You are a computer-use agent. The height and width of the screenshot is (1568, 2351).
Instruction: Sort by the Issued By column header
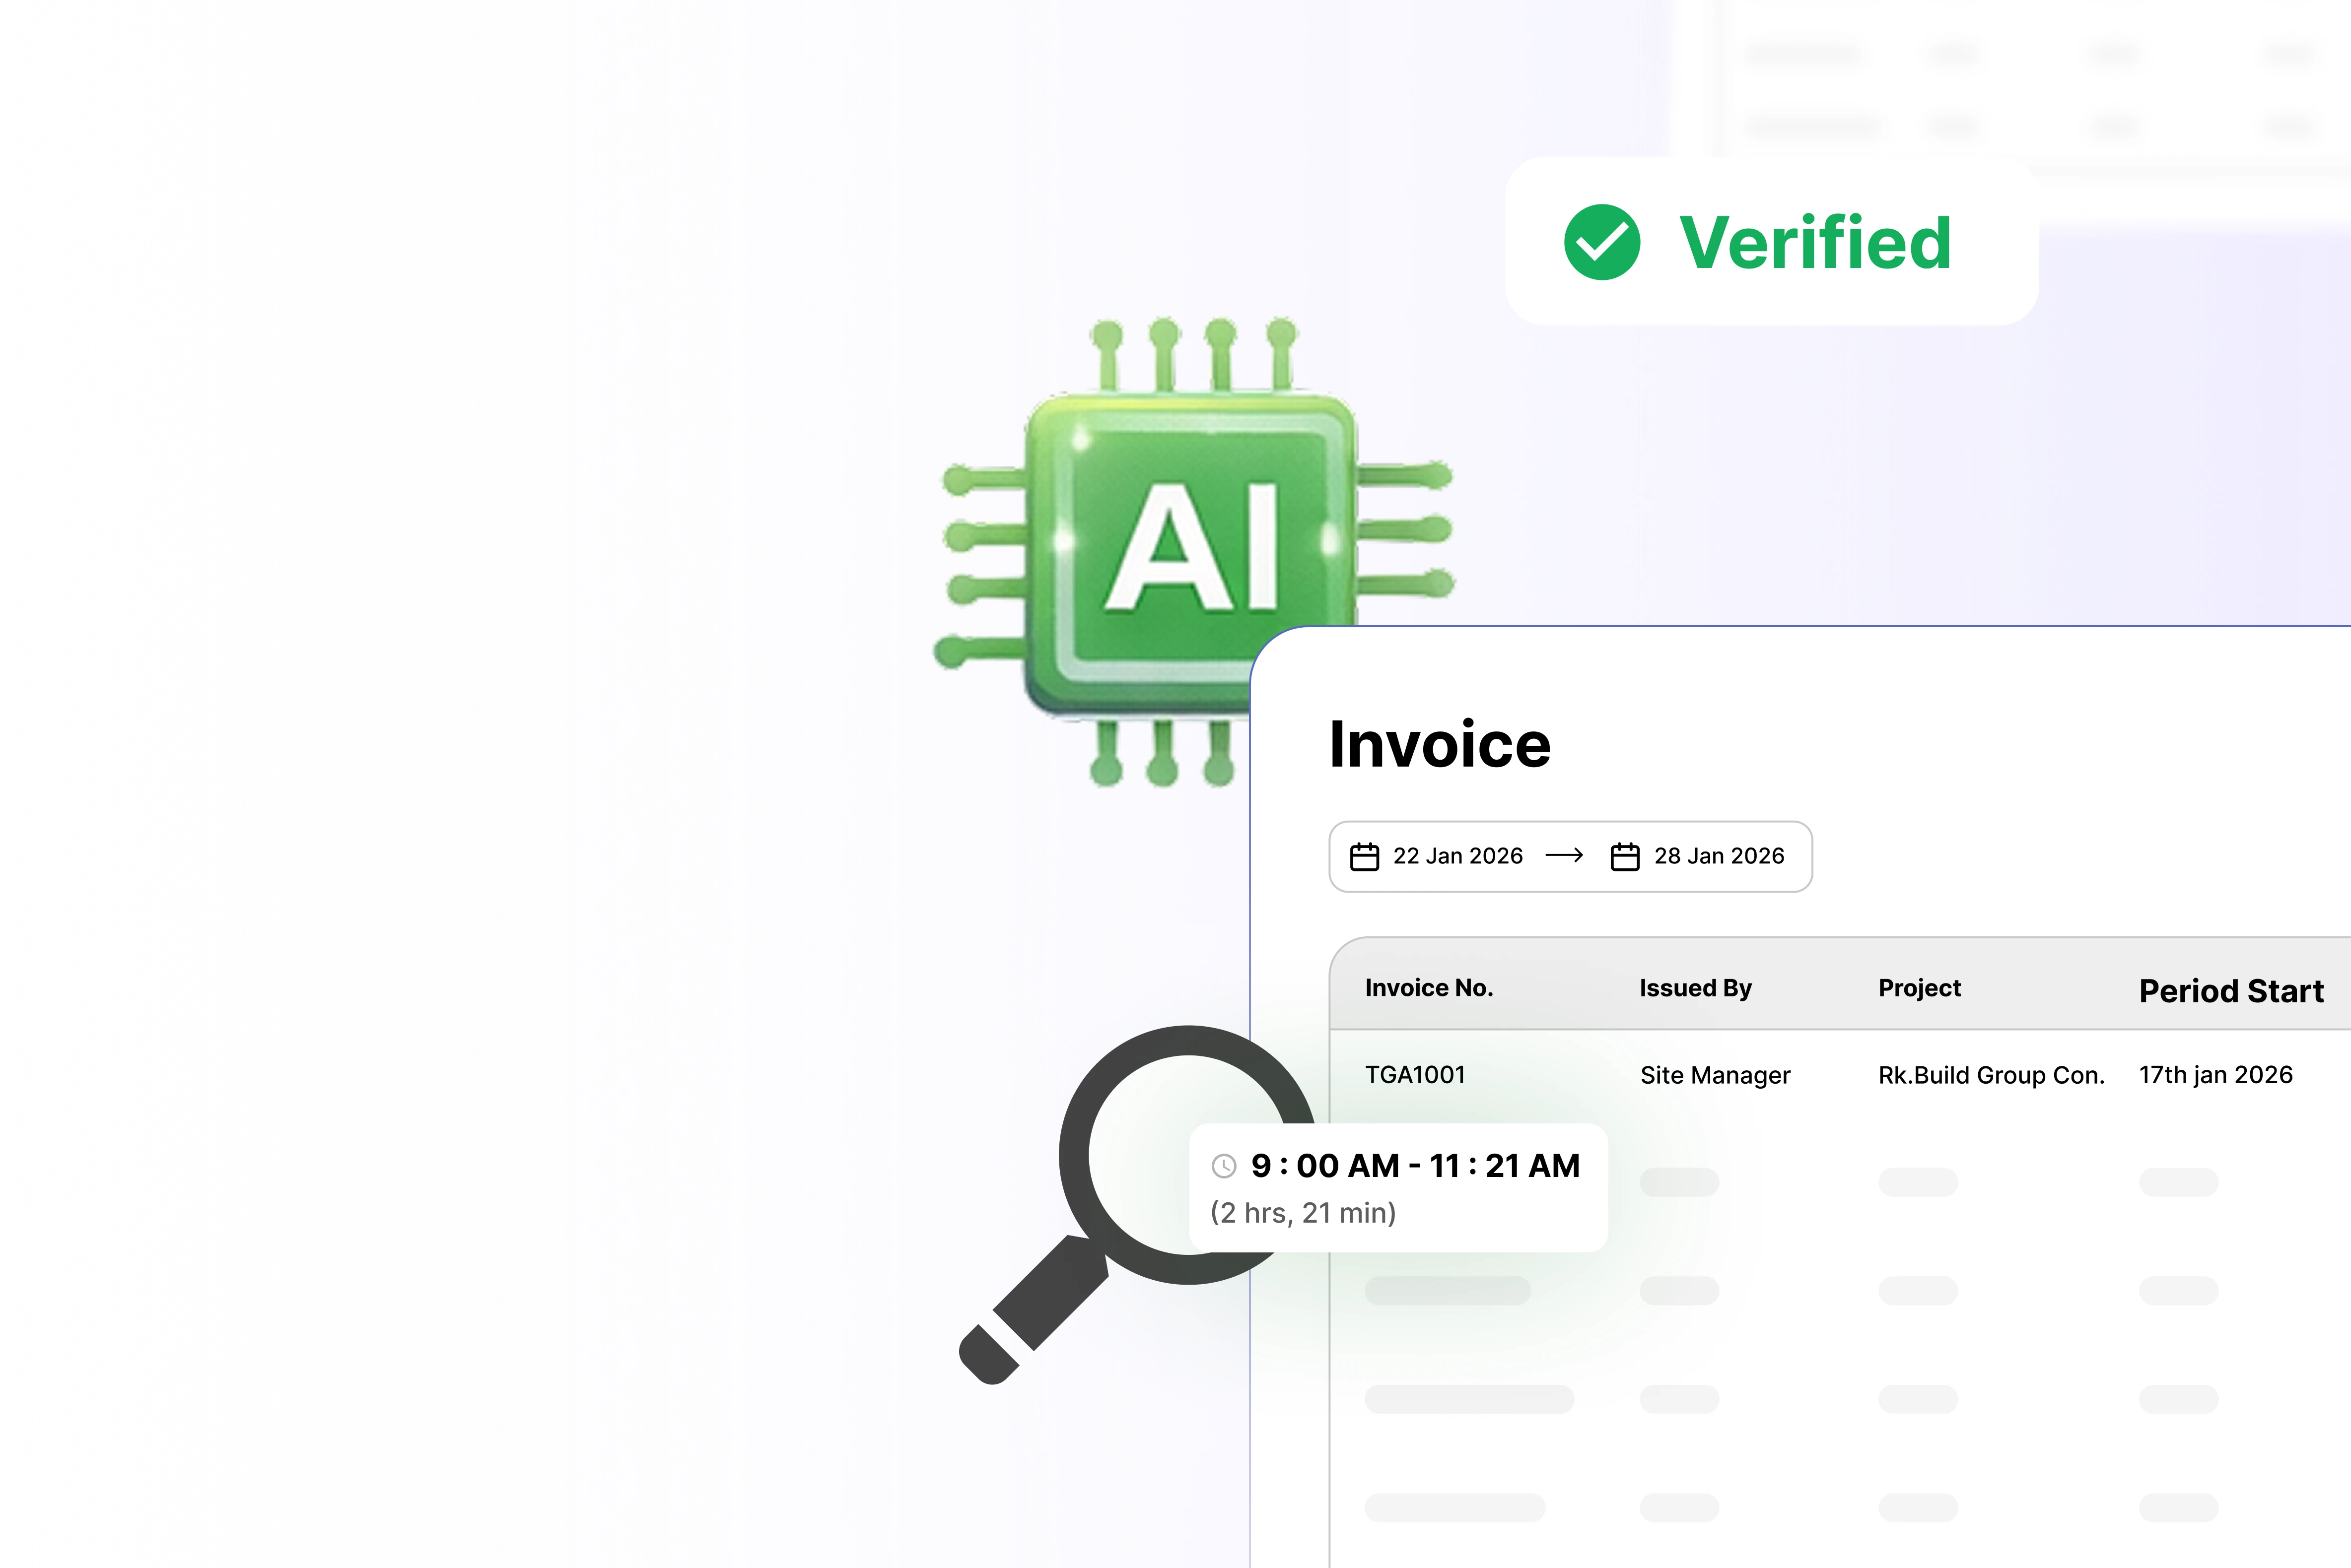1695,988
